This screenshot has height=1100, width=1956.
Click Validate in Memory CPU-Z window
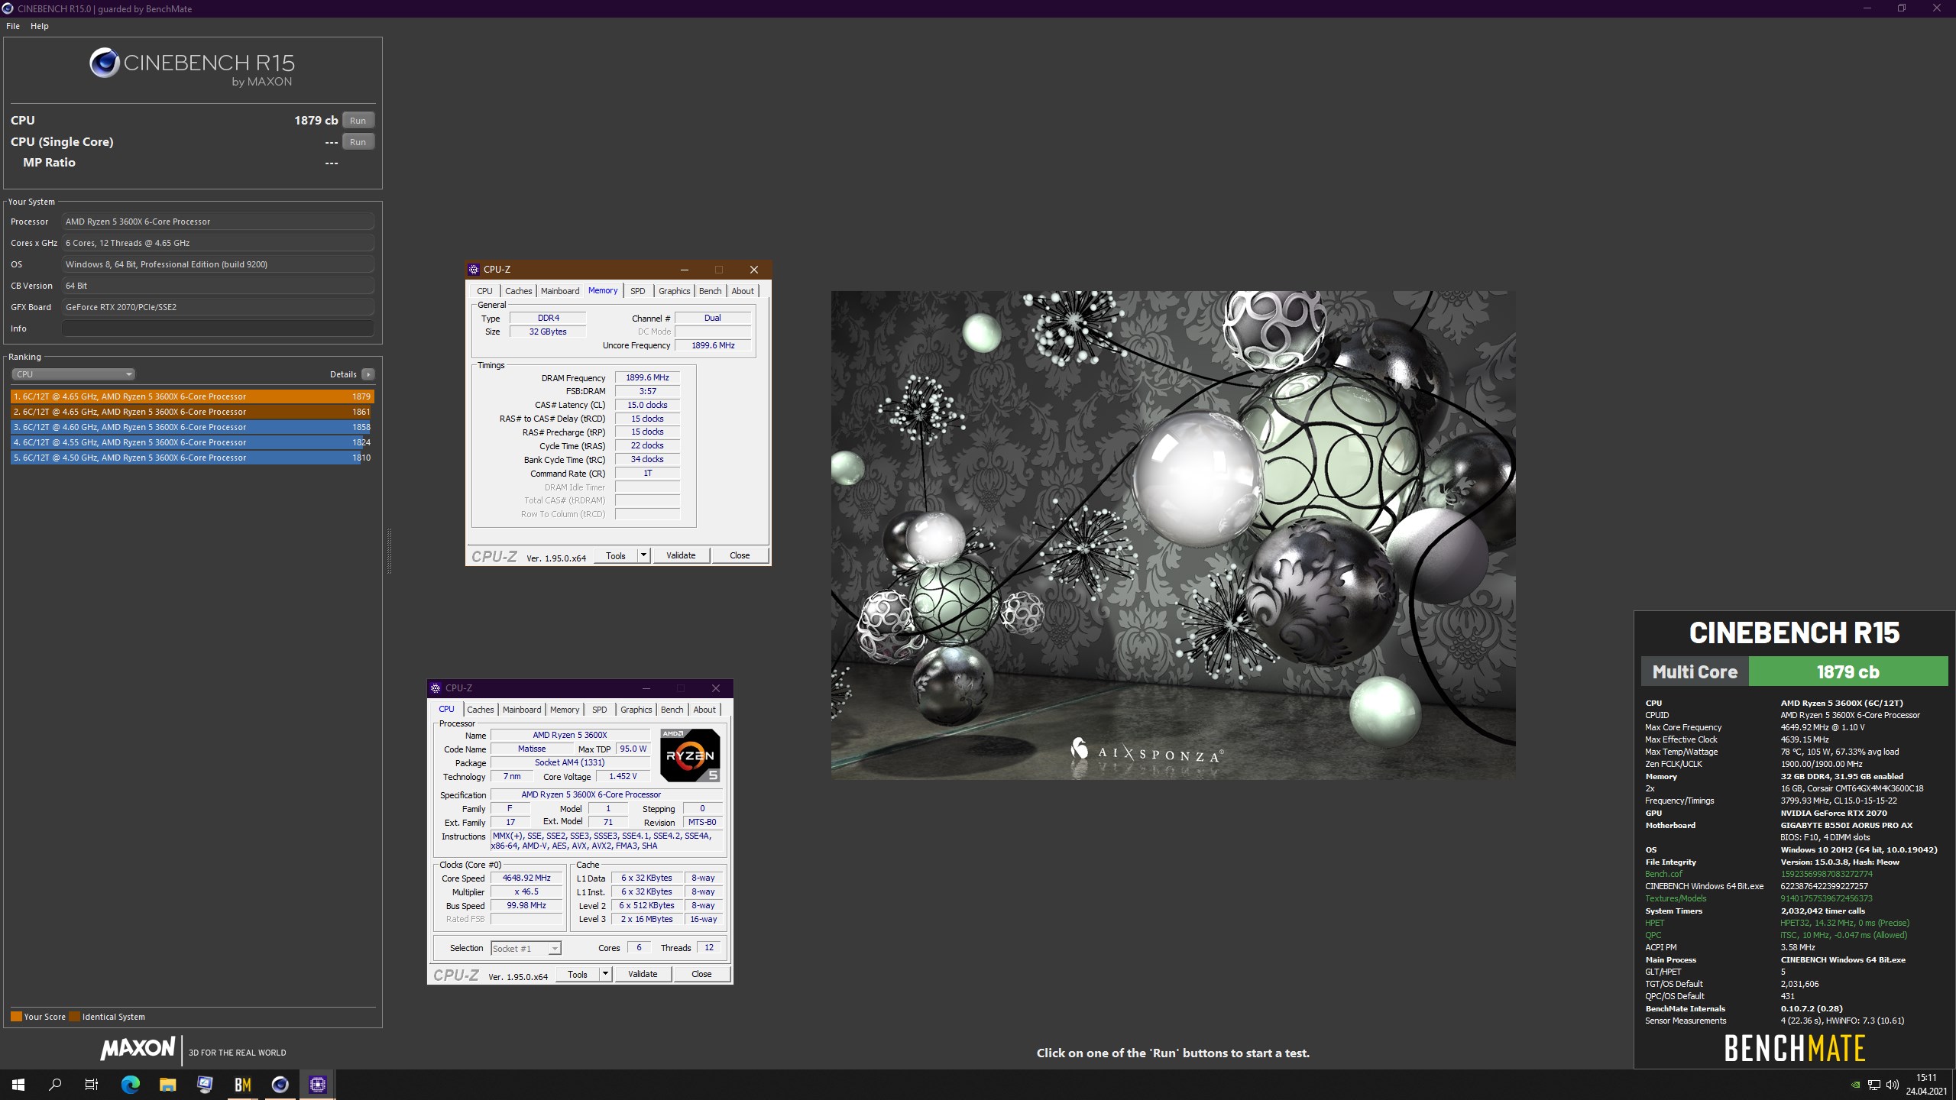pyautogui.click(x=681, y=555)
